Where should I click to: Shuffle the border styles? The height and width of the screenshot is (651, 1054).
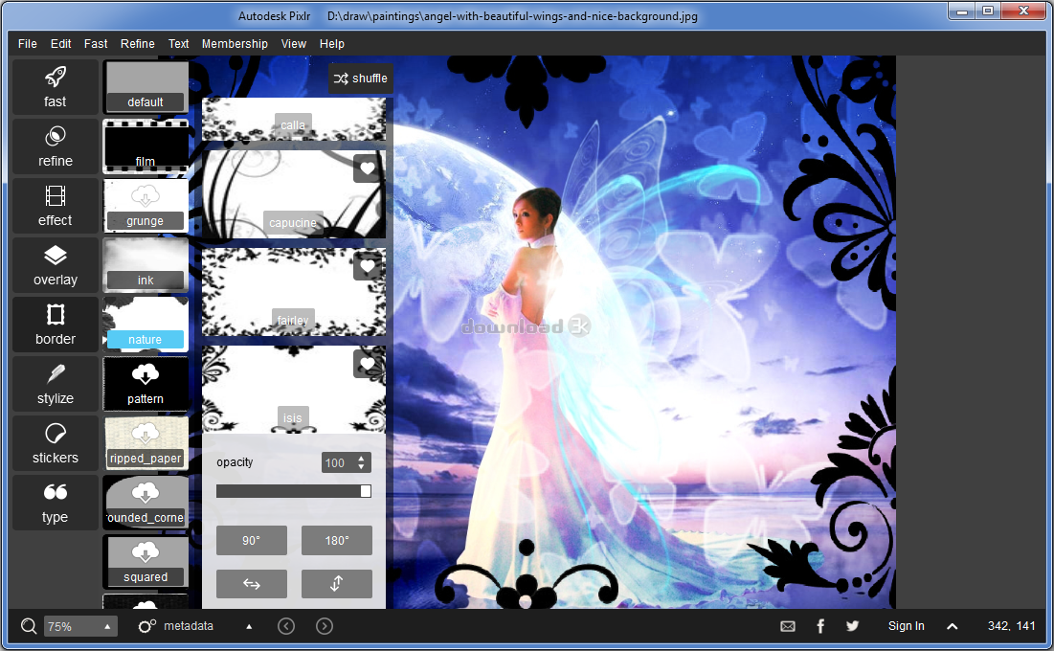[x=361, y=79]
